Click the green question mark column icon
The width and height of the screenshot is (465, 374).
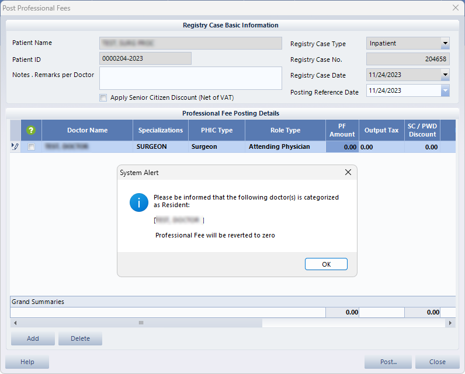32,130
